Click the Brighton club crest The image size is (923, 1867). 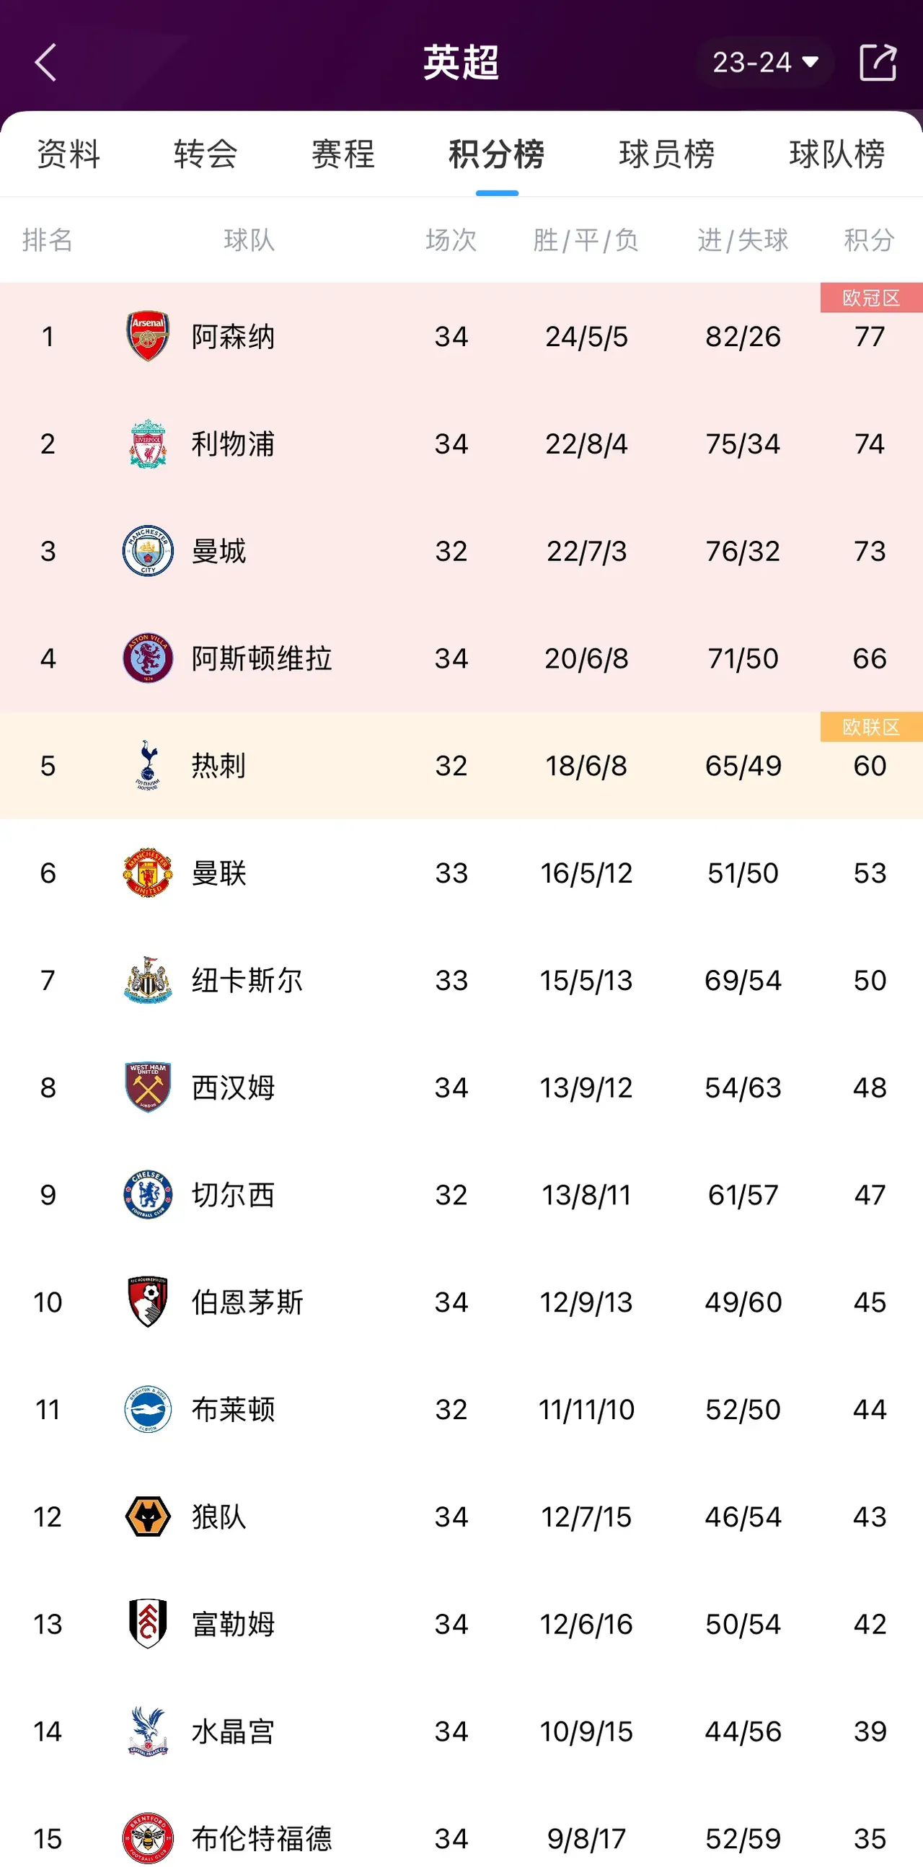(146, 1409)
